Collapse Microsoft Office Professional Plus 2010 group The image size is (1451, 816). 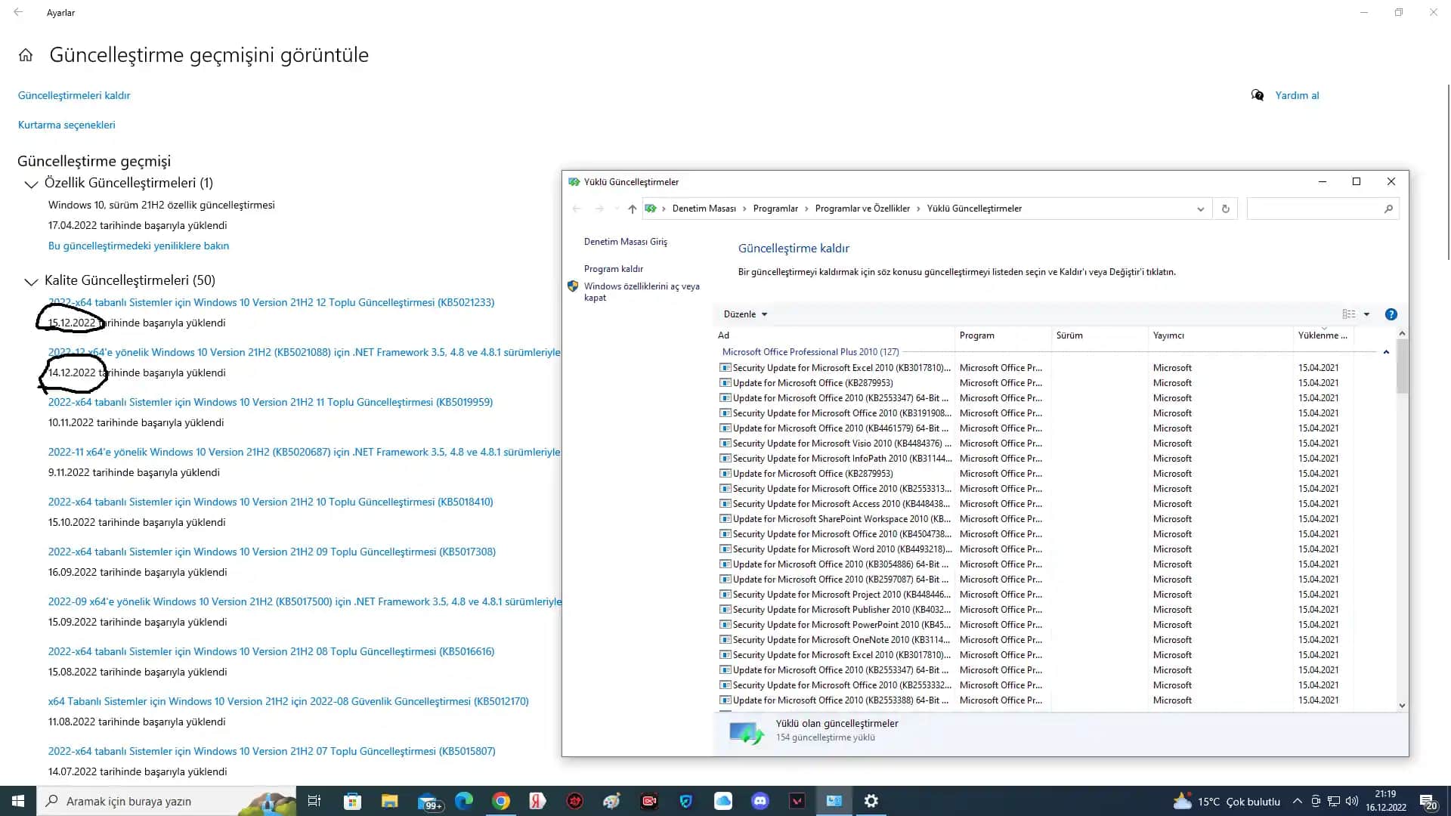(1386, 352)
